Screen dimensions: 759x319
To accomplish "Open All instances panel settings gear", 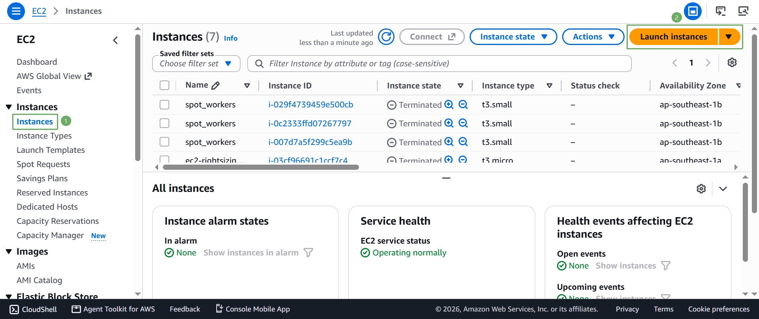I will (x=701, y=189).
